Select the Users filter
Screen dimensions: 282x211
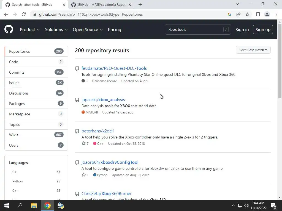coord(36,145)
